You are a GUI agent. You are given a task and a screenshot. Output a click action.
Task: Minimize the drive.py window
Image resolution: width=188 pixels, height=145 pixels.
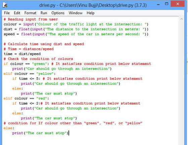pyautogui.click(x=158, y=5)
